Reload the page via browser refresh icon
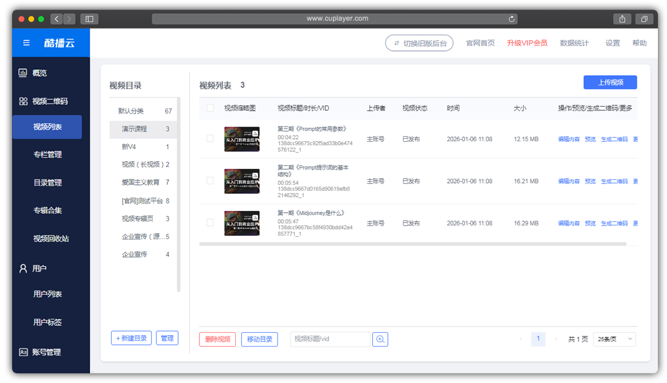 511,18
